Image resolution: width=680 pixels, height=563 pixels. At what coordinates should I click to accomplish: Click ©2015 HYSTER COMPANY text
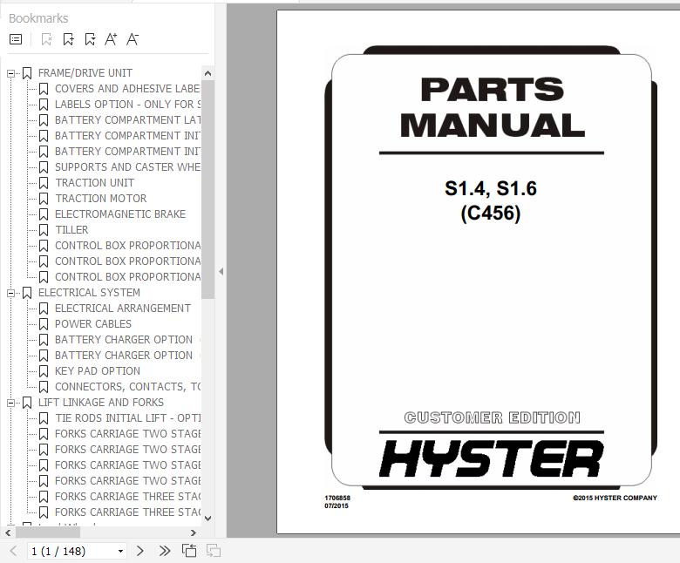615,498
